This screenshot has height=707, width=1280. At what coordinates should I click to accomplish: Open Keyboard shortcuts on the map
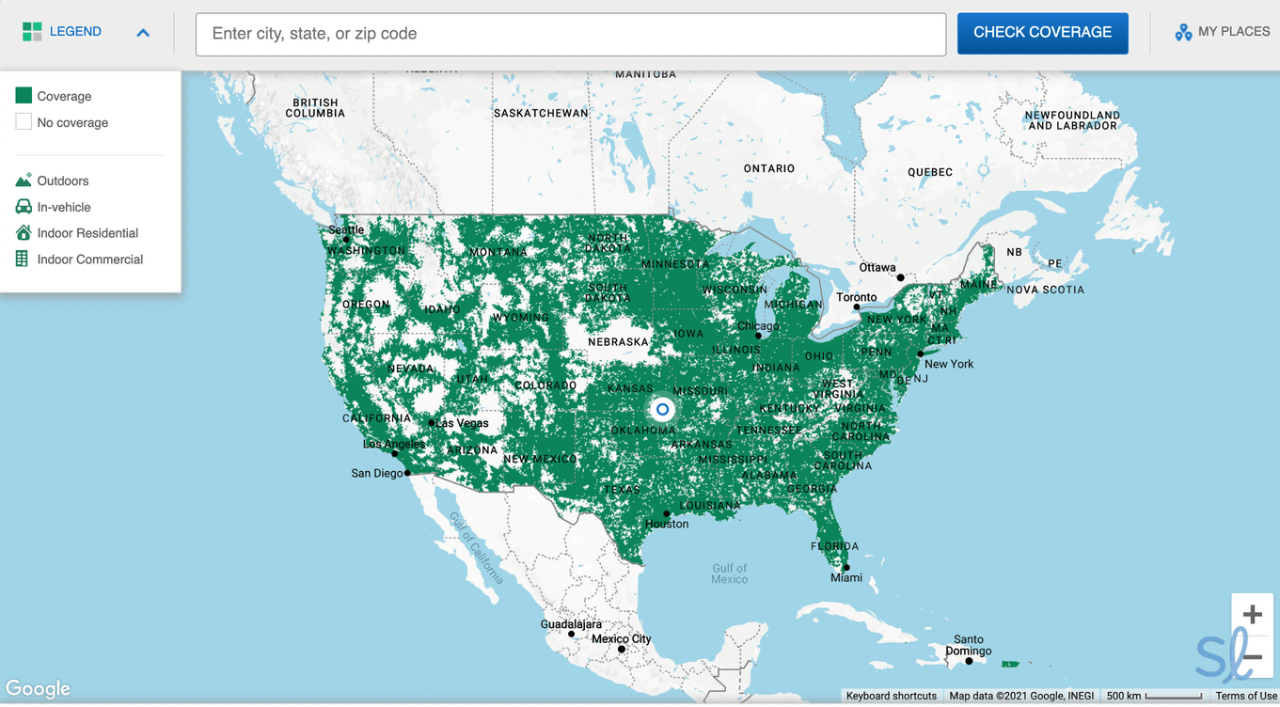pyautogui.click(x=891, y=696)
